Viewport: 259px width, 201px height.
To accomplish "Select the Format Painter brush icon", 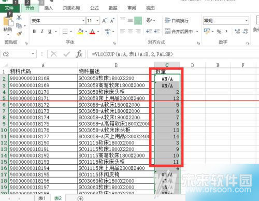I will [19, 33].
